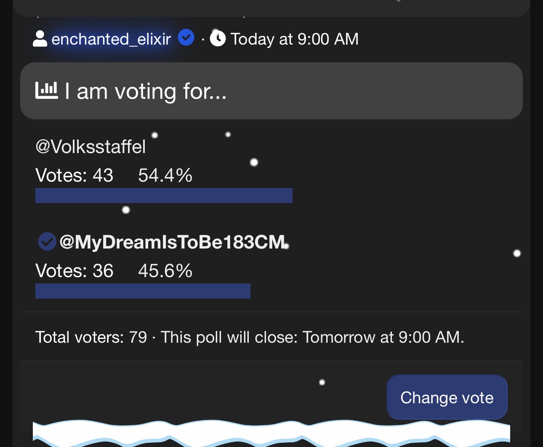Select the @Volksstaffel poll option

90,147
